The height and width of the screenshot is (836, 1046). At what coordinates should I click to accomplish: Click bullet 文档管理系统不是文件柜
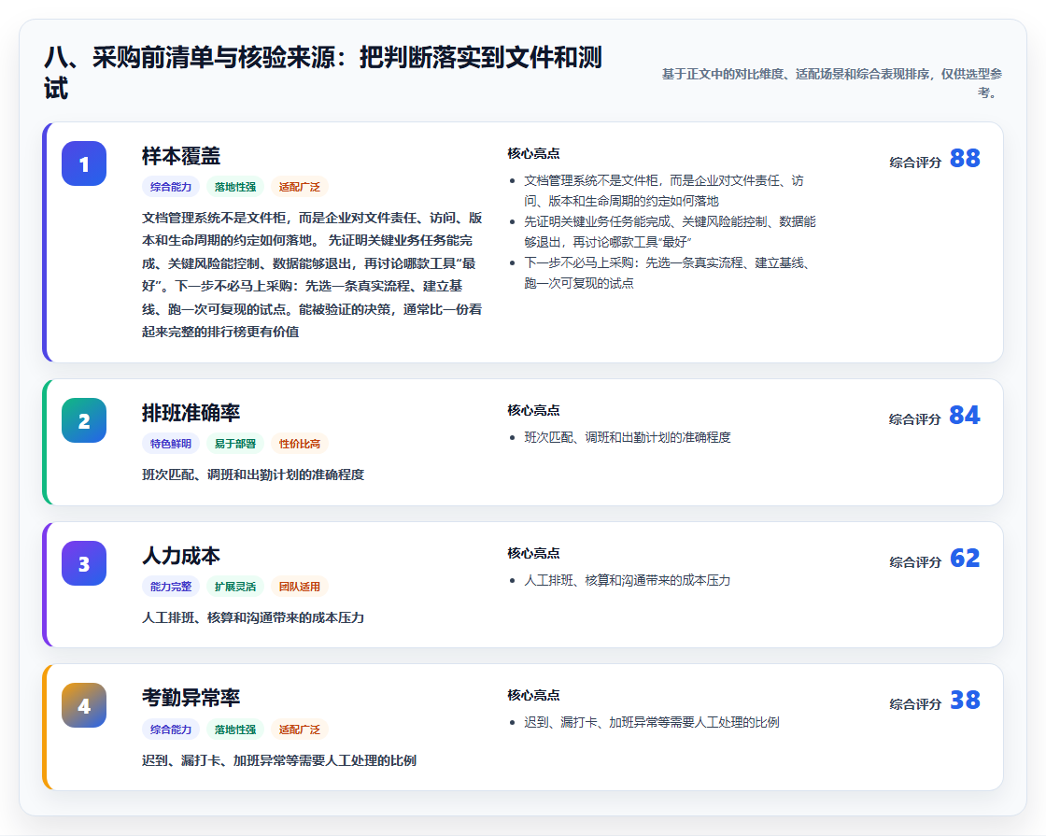click(x=664, y=191)
